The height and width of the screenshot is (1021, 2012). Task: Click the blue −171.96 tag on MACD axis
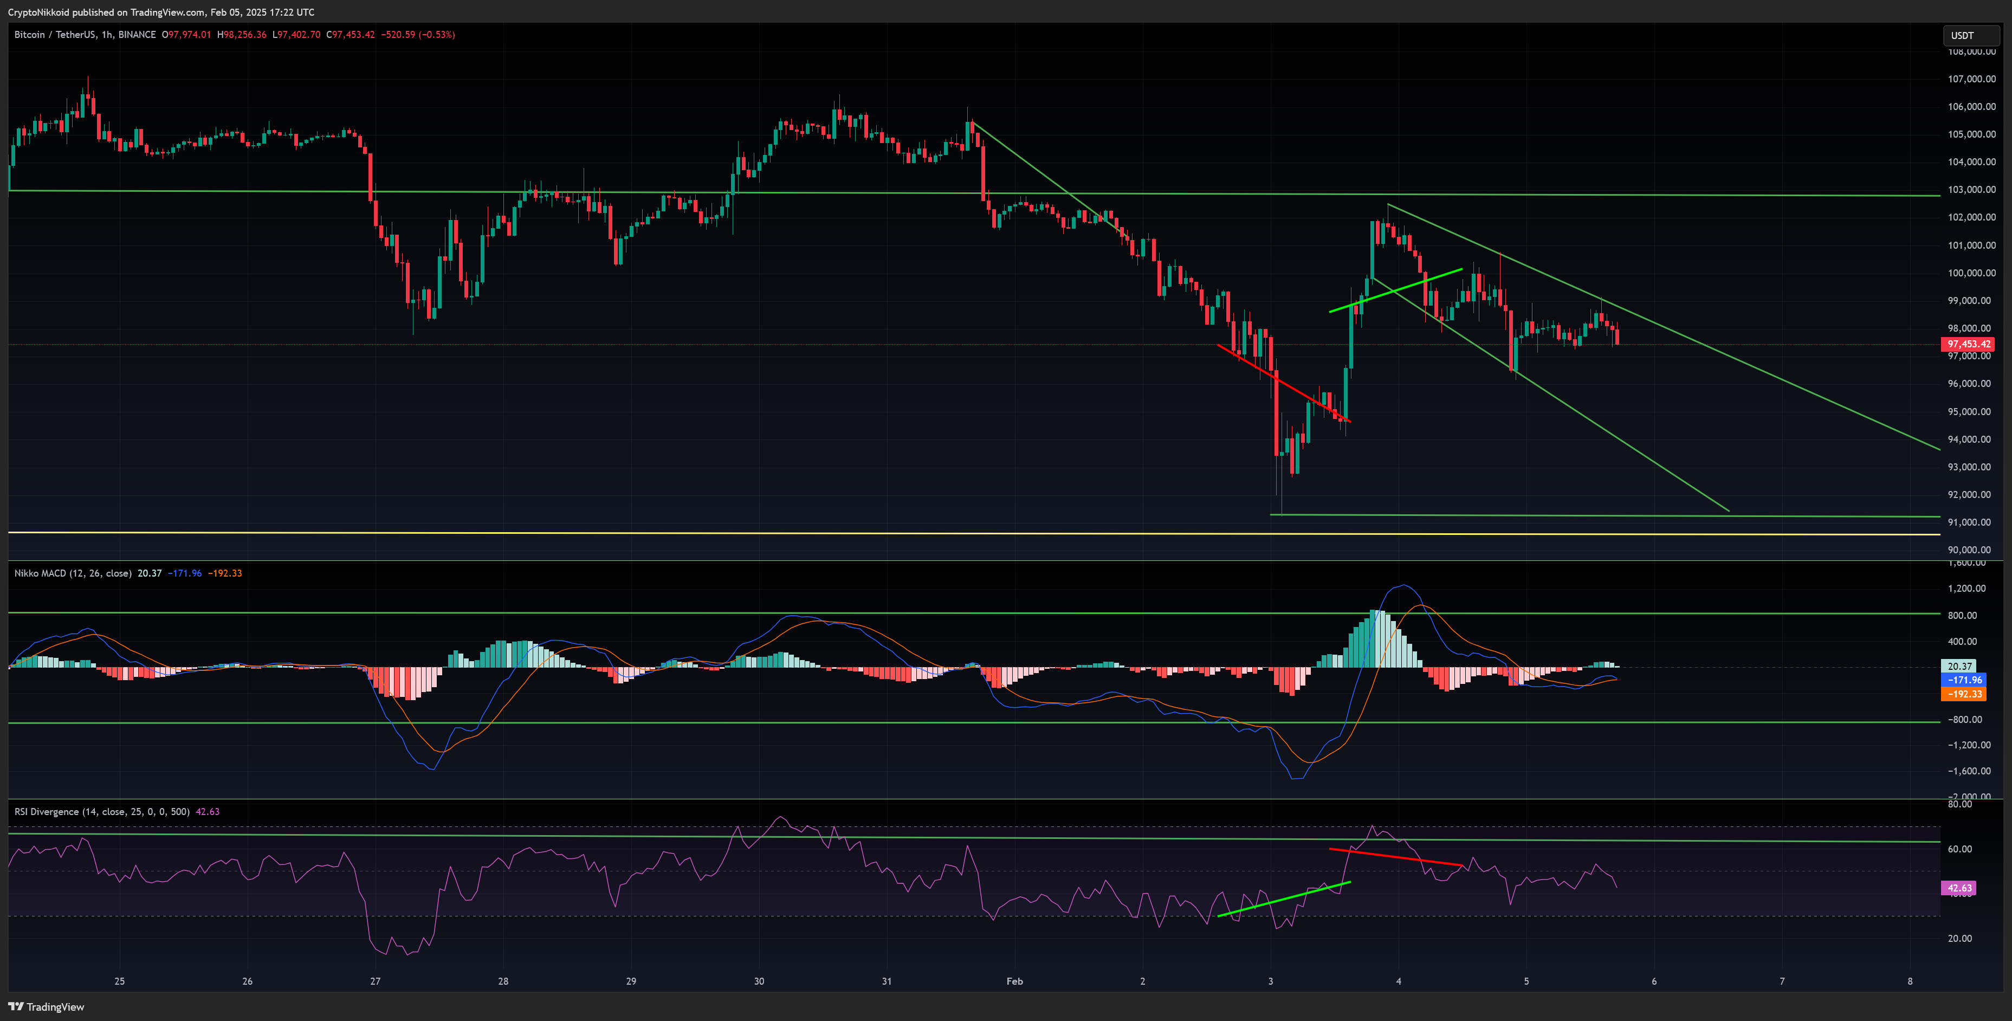(1964, 680)
